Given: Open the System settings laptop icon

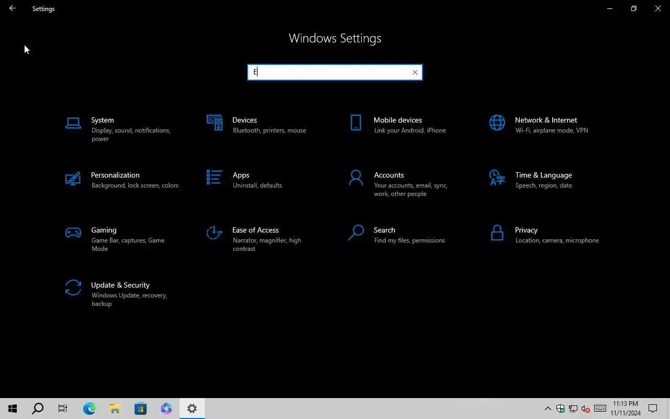Looking at the screenshot, I should 73,123.
